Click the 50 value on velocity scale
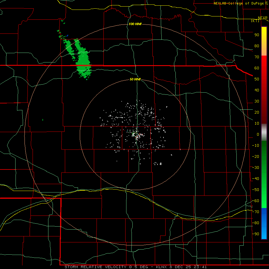 click(x=257, y=79)
